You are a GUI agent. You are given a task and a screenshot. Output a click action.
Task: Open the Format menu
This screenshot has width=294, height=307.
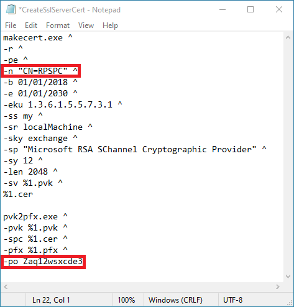(x=58, y=25)
